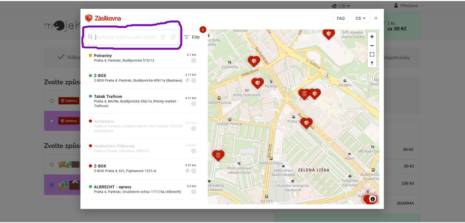Click the Zásilkovna logo in widget header
This screenshot has width=465, height=223.
103,18
